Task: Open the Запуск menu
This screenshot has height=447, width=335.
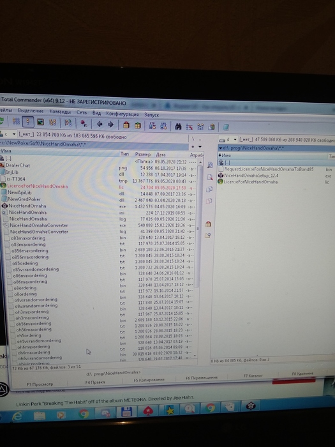Action: point(151,114)
